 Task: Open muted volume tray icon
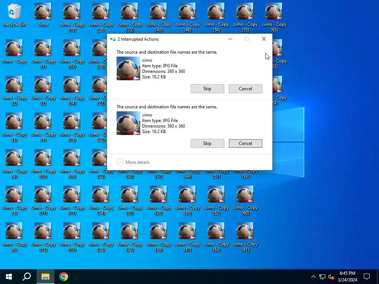tap(331, 277)
